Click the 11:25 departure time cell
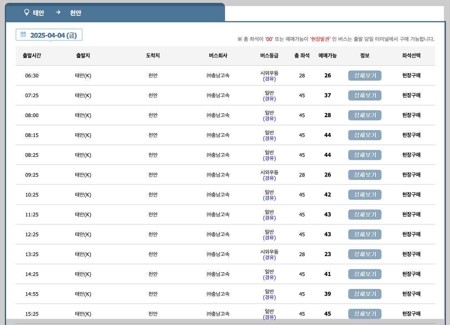This screenshot has width=450, height=325. 32,214
